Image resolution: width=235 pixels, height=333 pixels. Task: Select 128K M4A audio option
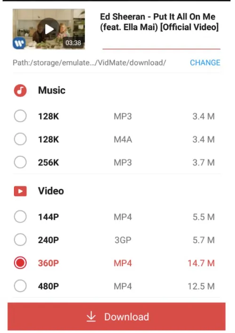coord(20,139)
